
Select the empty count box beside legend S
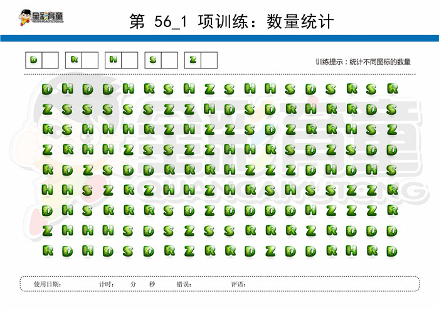click(x=169, y=60)
